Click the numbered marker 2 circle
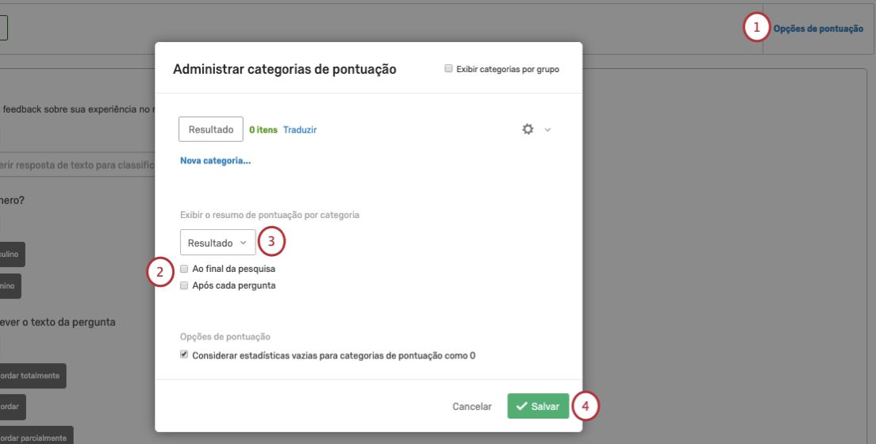This screenshot has width=876, height=444. pyautogui.click(x=160, y=273)
